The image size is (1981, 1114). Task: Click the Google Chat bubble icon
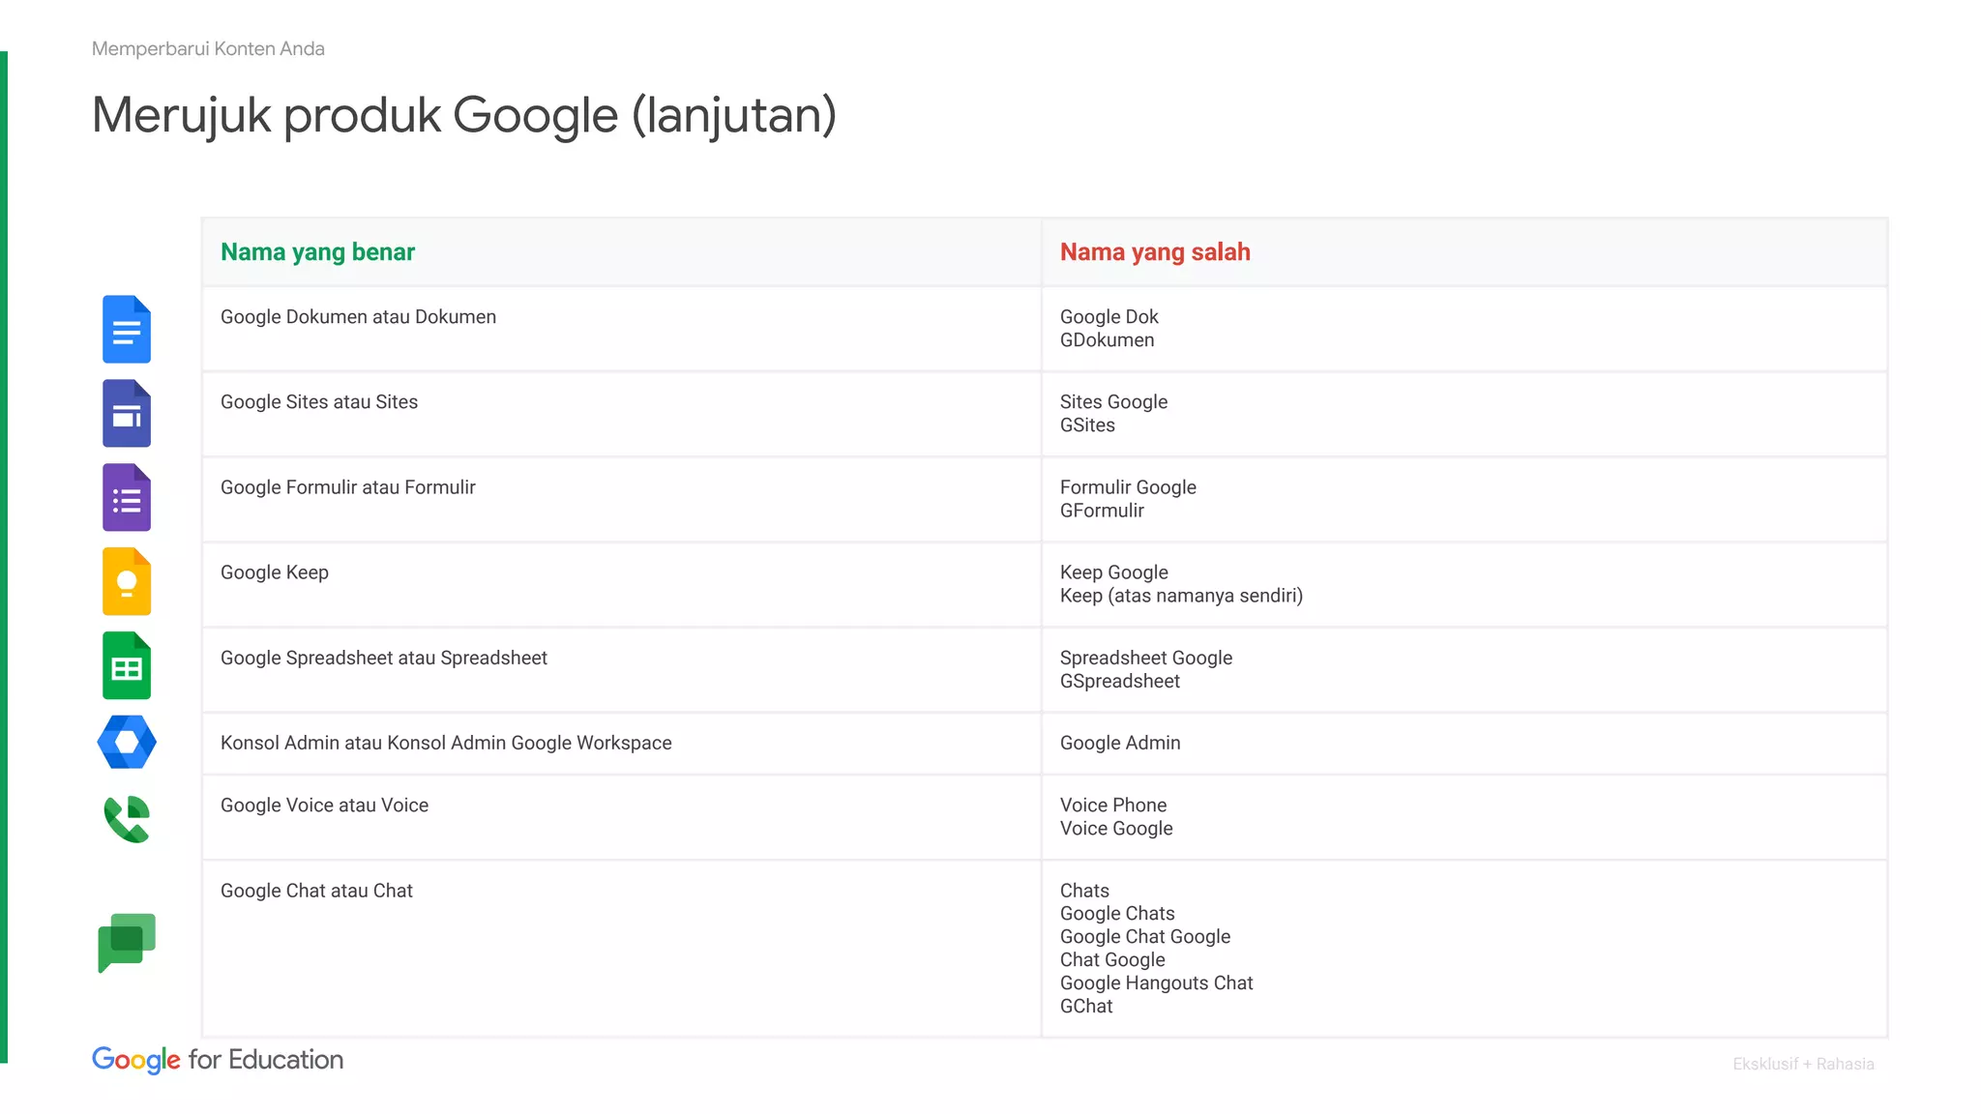click(x=127, y=943)
